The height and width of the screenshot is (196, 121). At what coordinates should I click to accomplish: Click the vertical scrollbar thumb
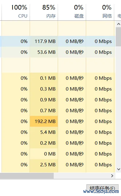click(x=119, y=37)
